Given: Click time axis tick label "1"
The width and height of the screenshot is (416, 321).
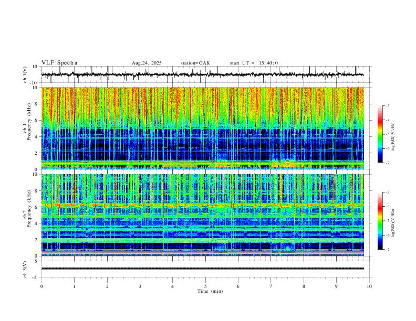Looking at the screenshot, I should tap(74, 286).
